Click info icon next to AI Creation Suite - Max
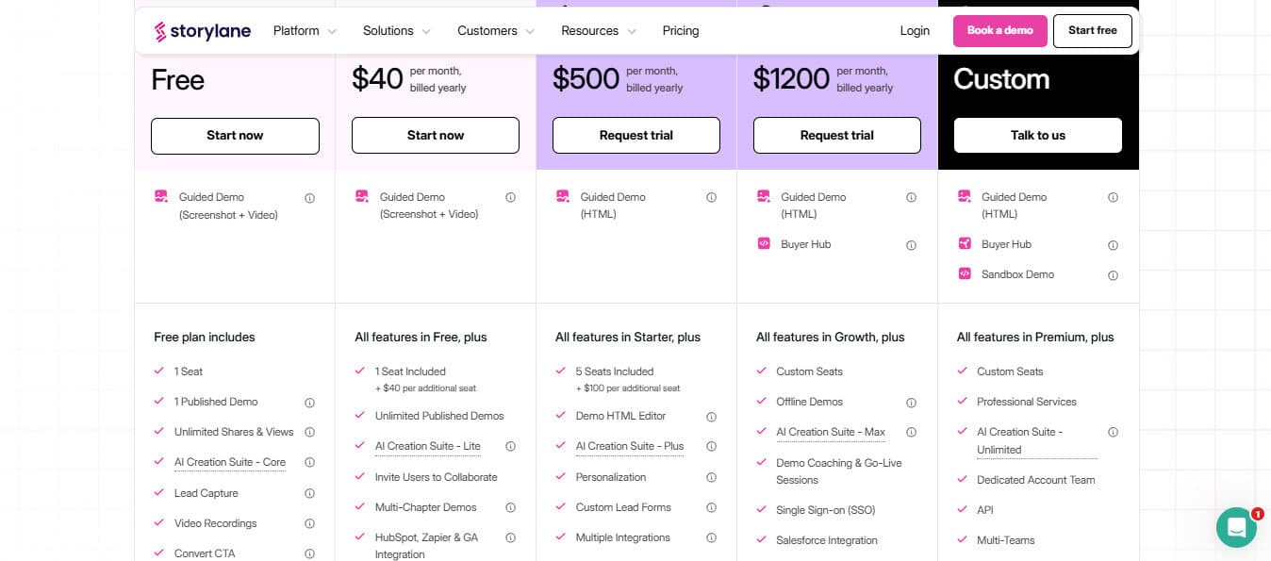The width and height of the screenshot is (1271, 561). coord(911,432)
